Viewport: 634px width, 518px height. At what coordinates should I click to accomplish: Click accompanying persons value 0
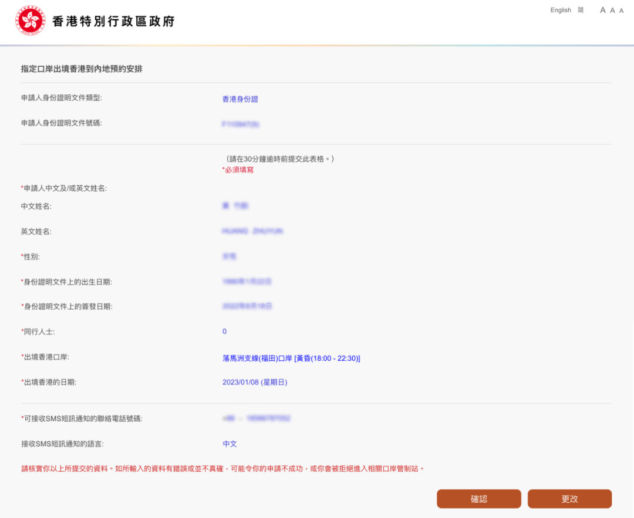224,331
